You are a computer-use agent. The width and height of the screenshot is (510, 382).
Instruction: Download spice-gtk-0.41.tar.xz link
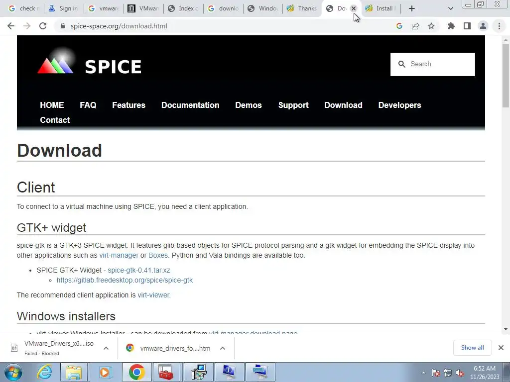(139, 270)
